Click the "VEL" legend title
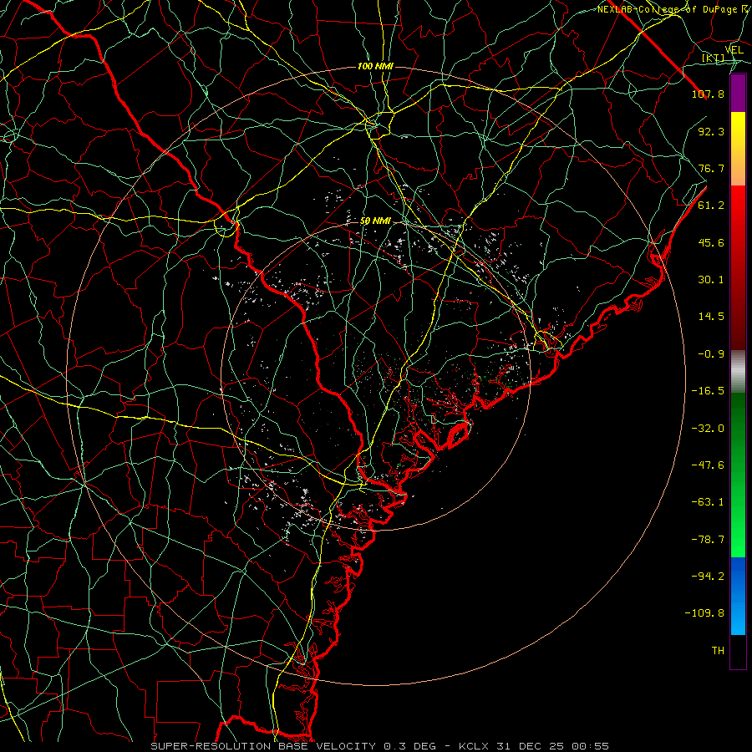This screenshot has height=752, width=752. 734,50
